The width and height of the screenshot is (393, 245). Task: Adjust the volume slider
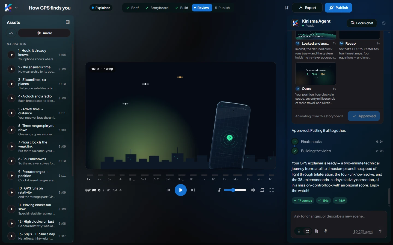click(235, 190)
